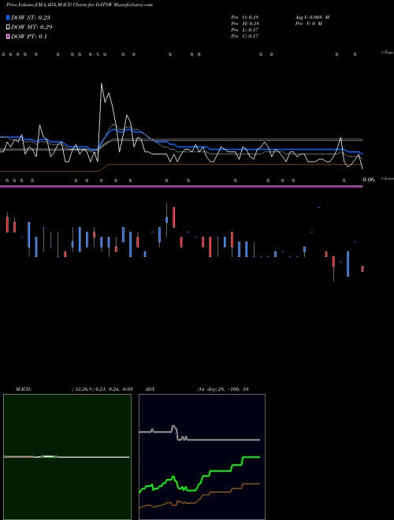Screen dimensions: 394x520
Task: Click the blue DOW ST legend swatch
Action: tap(9, 17)
